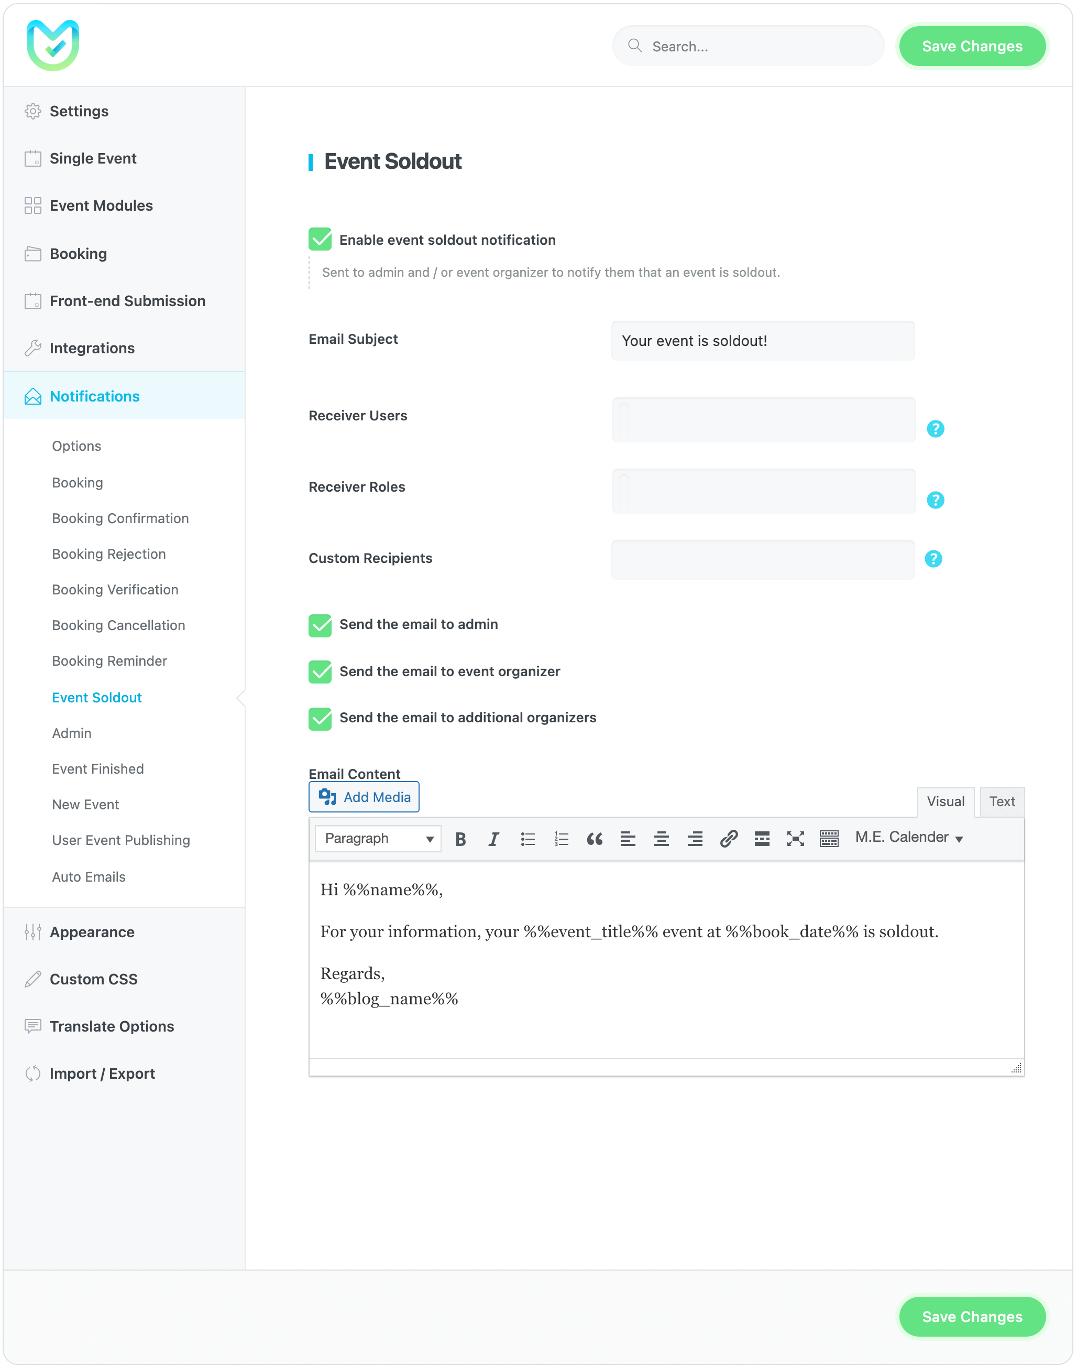Click the Bold formatting icon
Screen dimensions: 1077x1366
[460, 839]
